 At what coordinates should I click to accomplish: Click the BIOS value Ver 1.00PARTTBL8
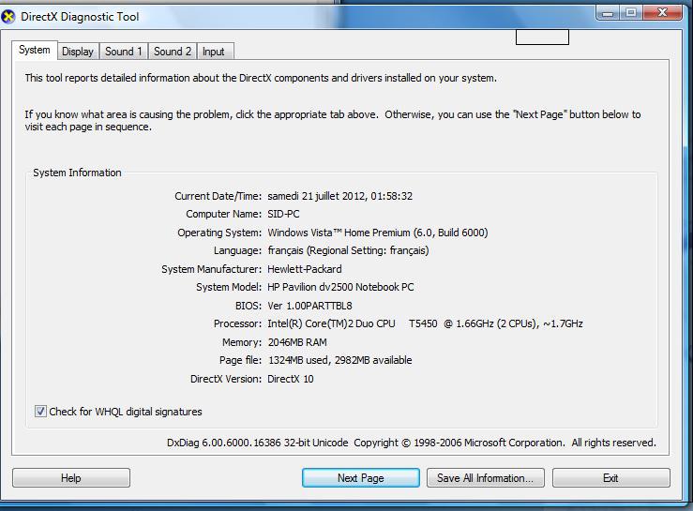pyautogui.click(x=309, y=306)
